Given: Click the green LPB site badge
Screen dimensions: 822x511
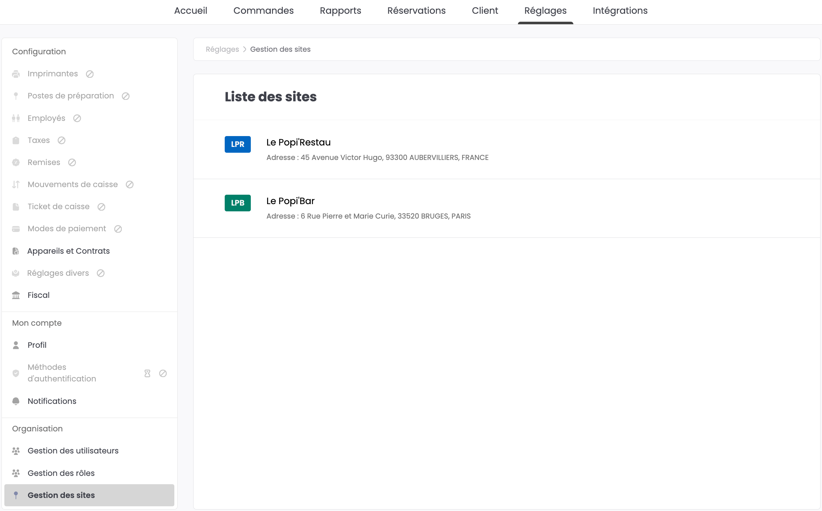Looking at the screenshot, I should click(237, 203).
